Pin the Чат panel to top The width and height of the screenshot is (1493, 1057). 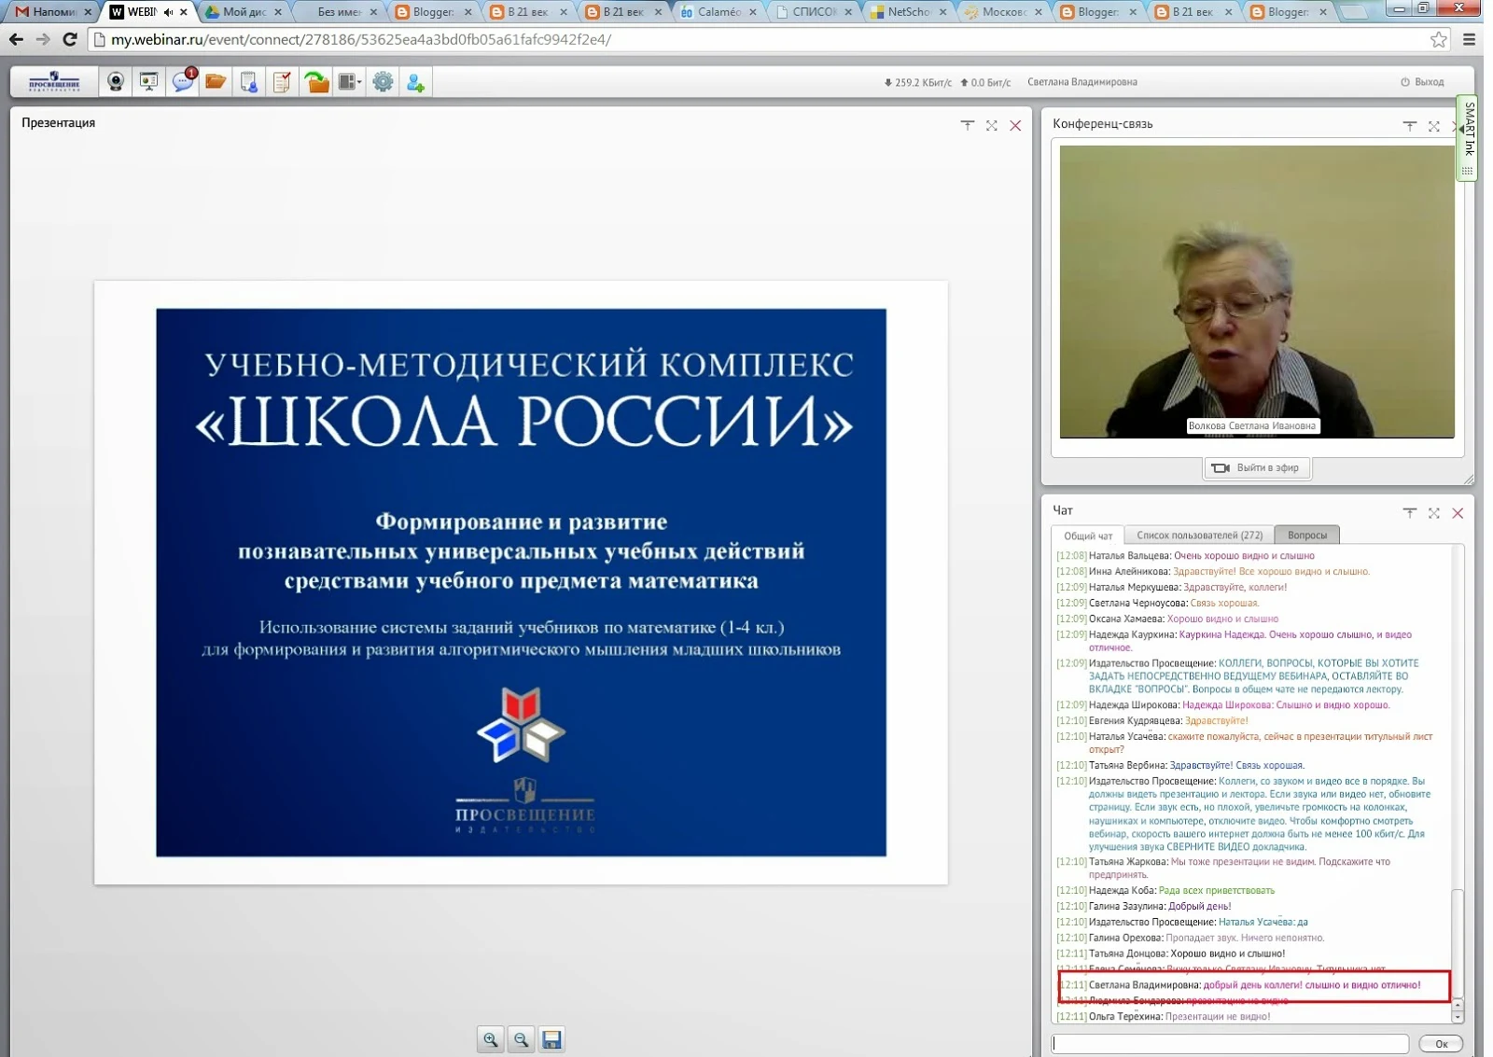pyautogui.click(x=1410, y=513)
